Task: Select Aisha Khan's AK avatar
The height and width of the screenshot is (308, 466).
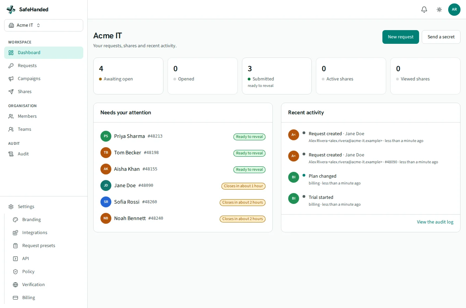Action: 106,169
